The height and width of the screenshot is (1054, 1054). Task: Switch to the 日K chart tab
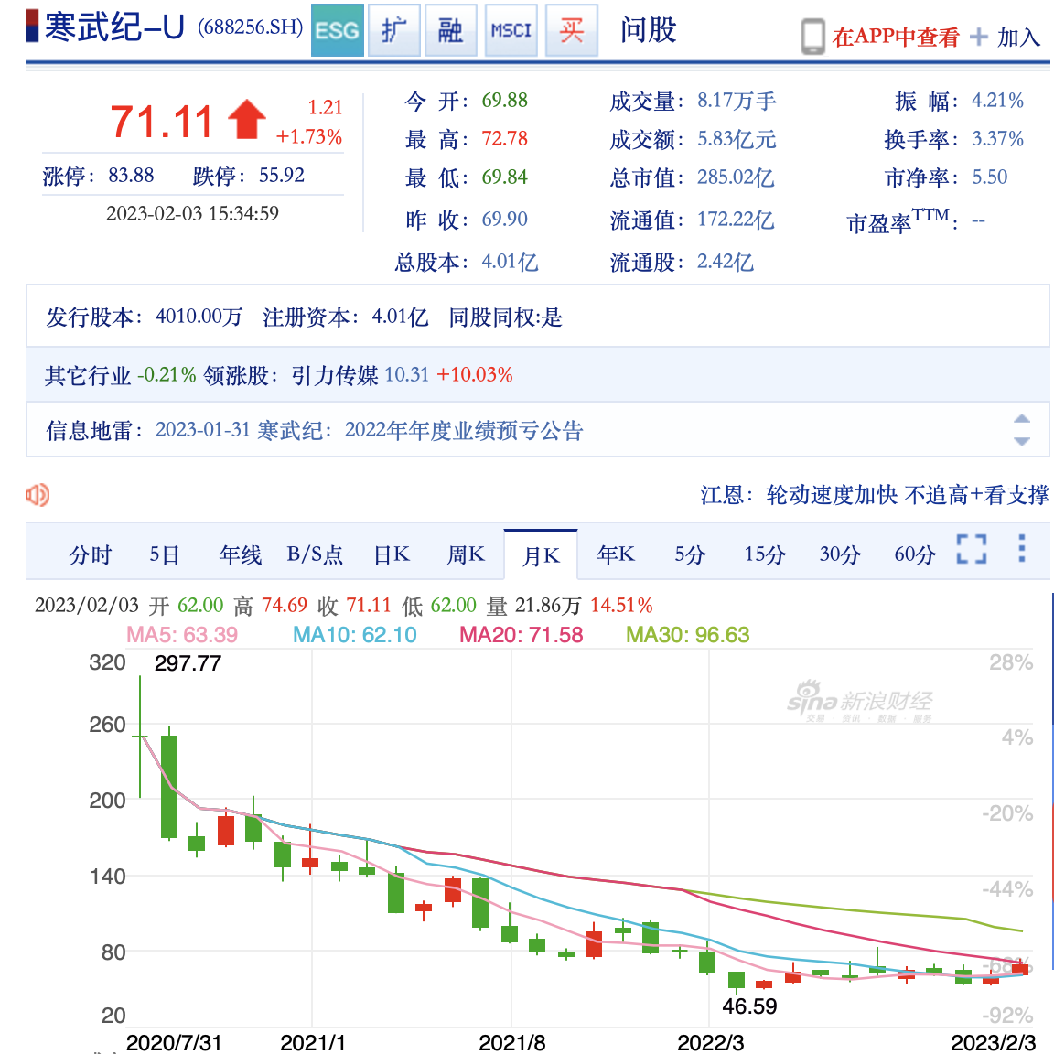(x=392, y=555)
